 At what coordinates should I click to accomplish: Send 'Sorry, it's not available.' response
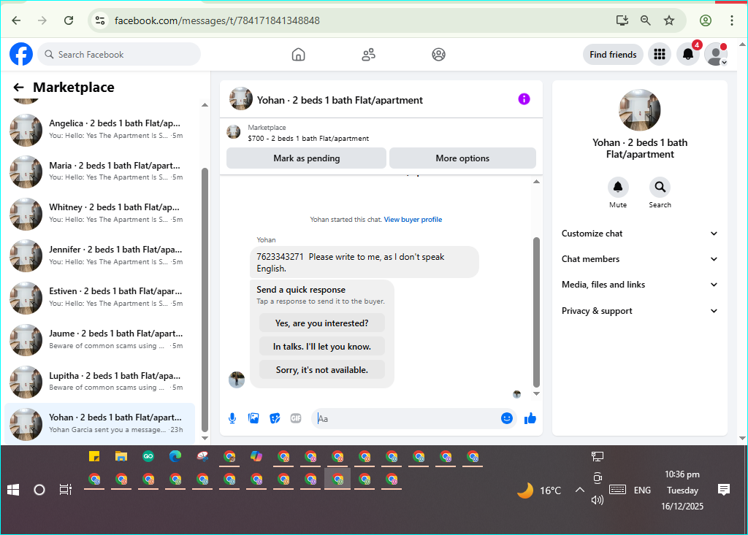tap(322, 370)
